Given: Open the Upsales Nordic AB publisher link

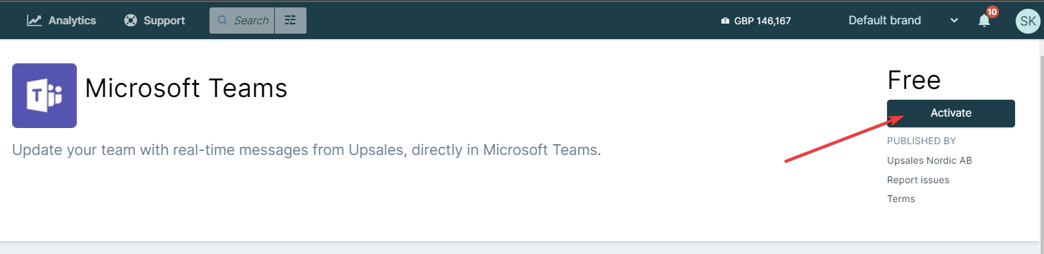Looking at the screenshot, I should tap(929, 160).
